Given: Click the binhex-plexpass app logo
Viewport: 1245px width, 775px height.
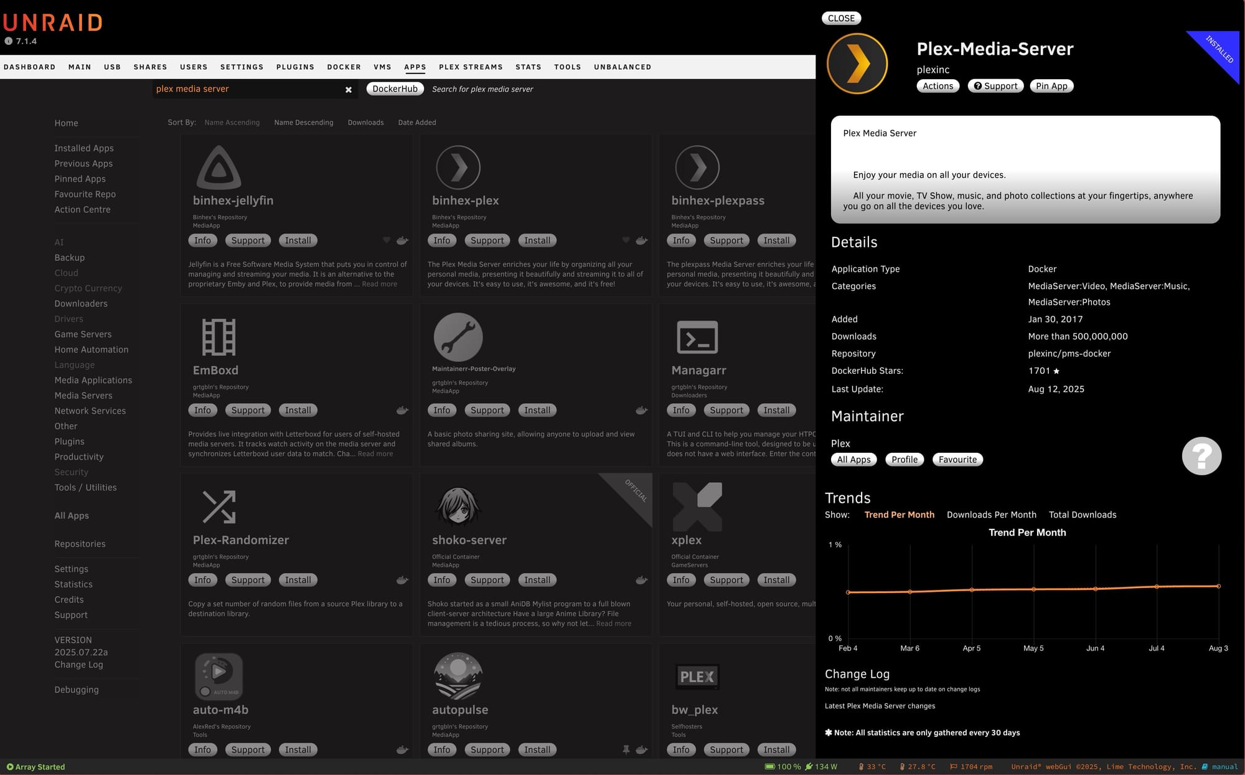Looking at the screenshot, I should click(x=697, y=167).
